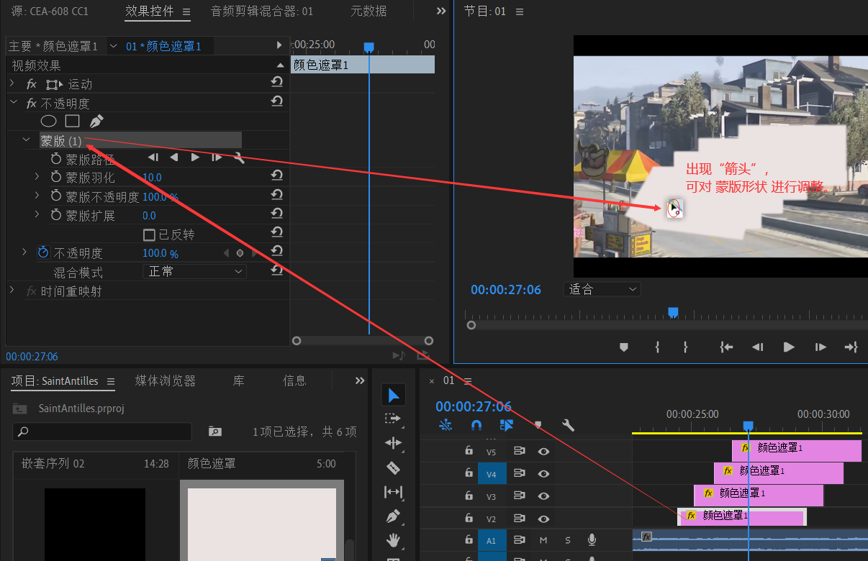Toggle animation stopwatch for 蒙版羽化
868x561 pixels.
[x=56, y=177]
